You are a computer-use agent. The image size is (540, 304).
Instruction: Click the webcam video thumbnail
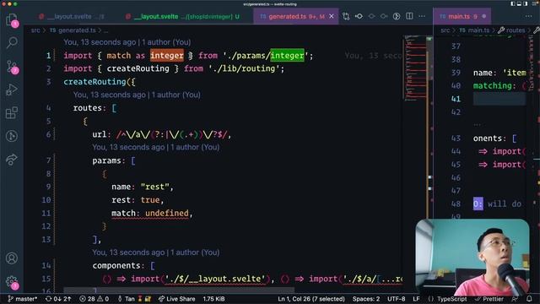pos(472,257)
